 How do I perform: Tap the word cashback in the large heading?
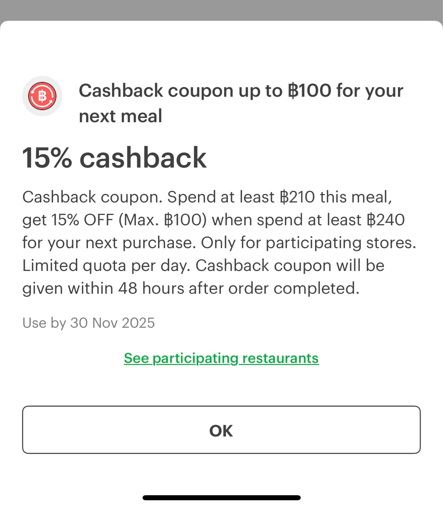[143, 158]
